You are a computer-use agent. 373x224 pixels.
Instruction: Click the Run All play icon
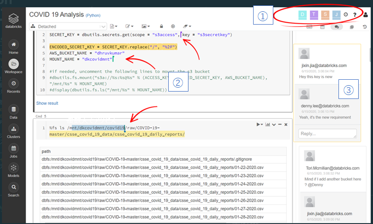pos(173,26)
